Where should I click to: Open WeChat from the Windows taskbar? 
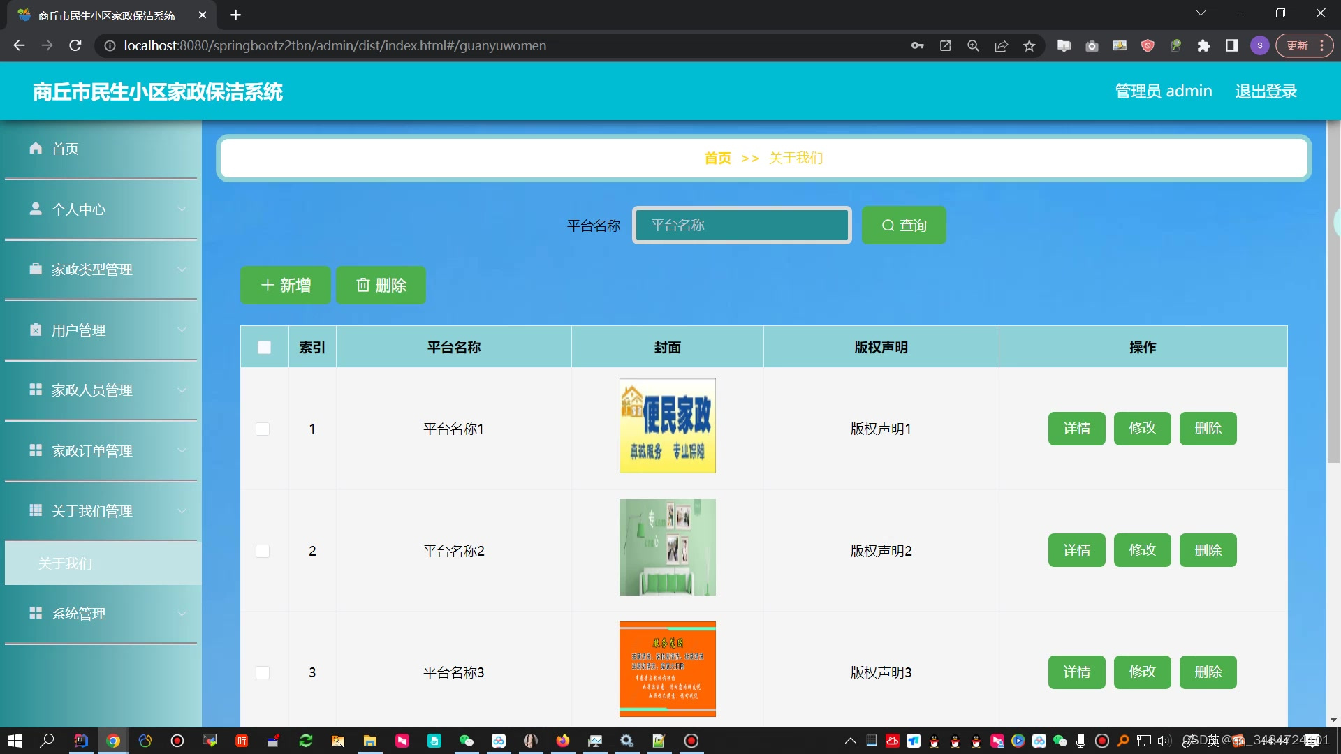tap(466, 741)
